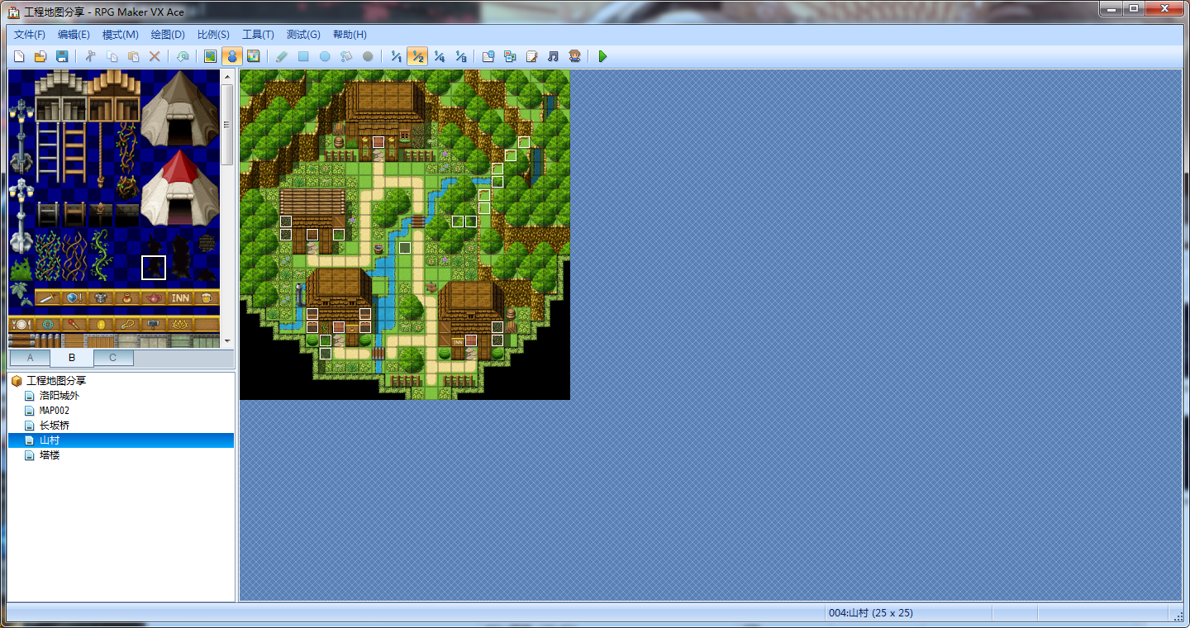
Task: Select the 工程地图分享 project root node
Action: pos(56,381)
